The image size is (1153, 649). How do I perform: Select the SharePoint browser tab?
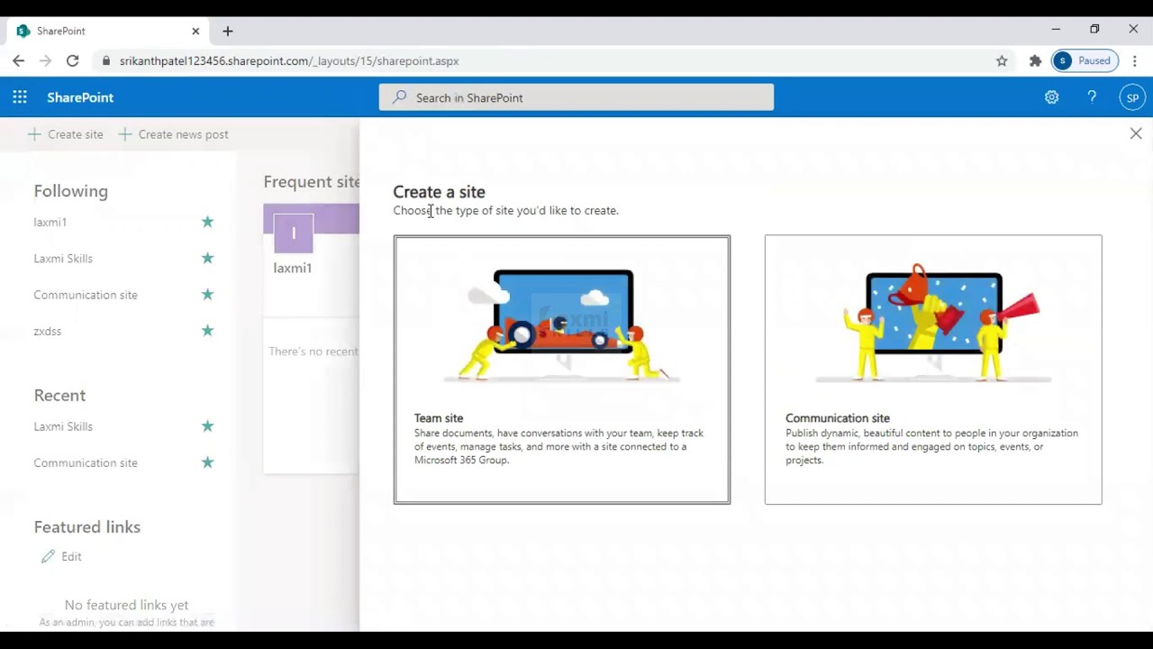tap(108, 31)
